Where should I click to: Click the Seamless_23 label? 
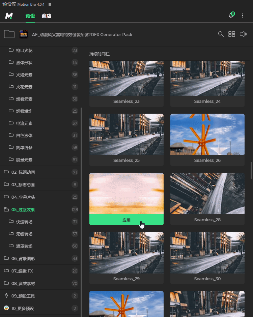coord(126,101)
